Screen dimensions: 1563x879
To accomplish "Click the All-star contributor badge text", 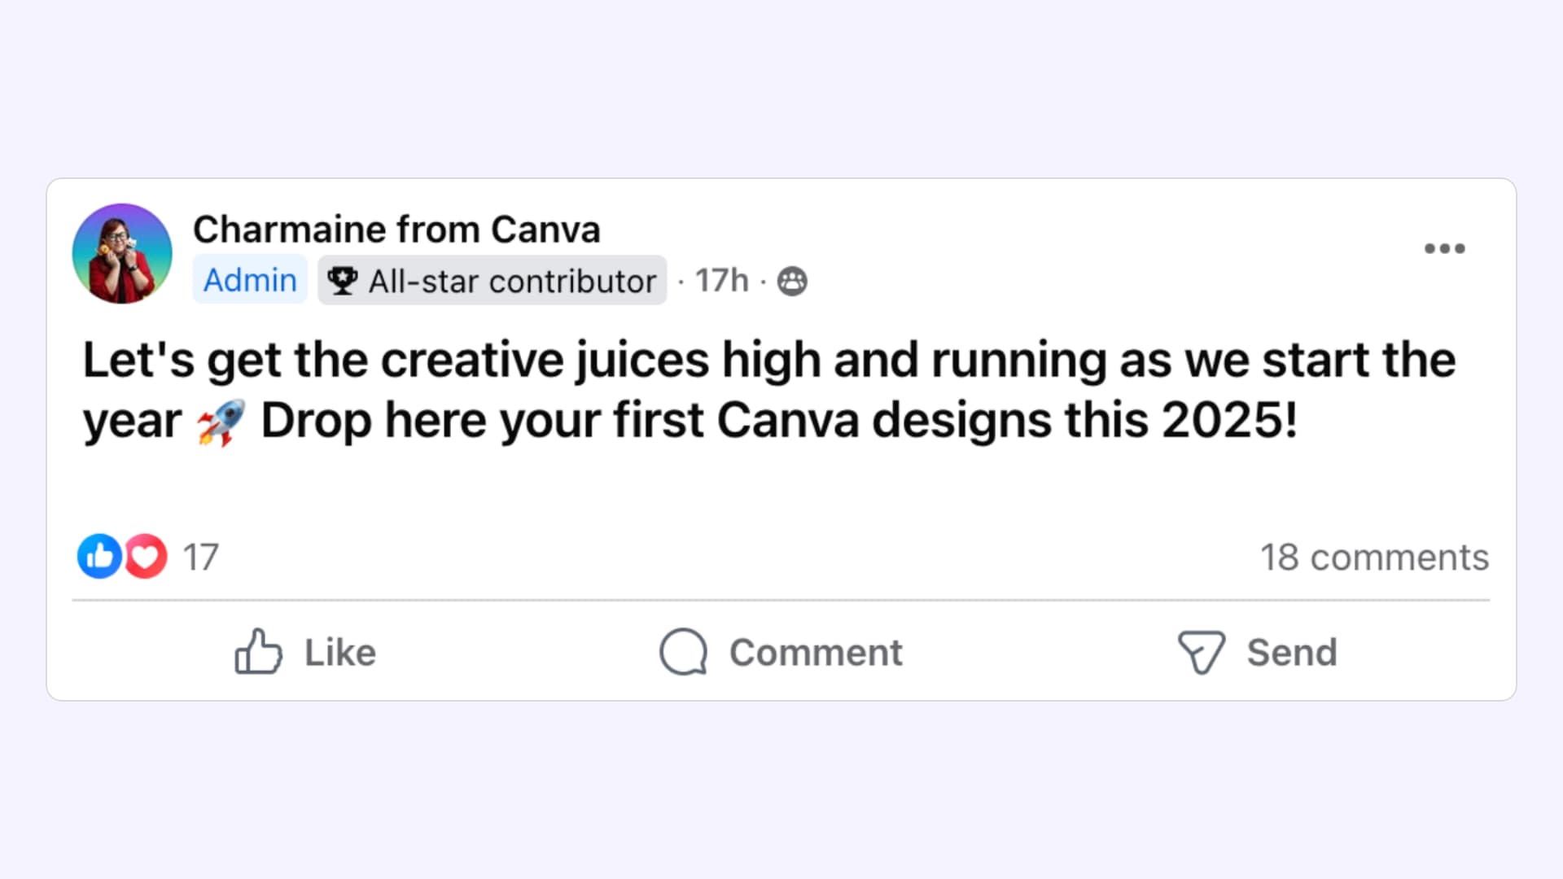I will (x=512, y=282).
